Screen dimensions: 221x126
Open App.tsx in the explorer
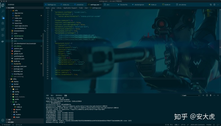pyautogui.click(x=17, y=16)
